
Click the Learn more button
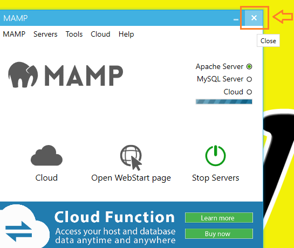(x=219, y=218)
